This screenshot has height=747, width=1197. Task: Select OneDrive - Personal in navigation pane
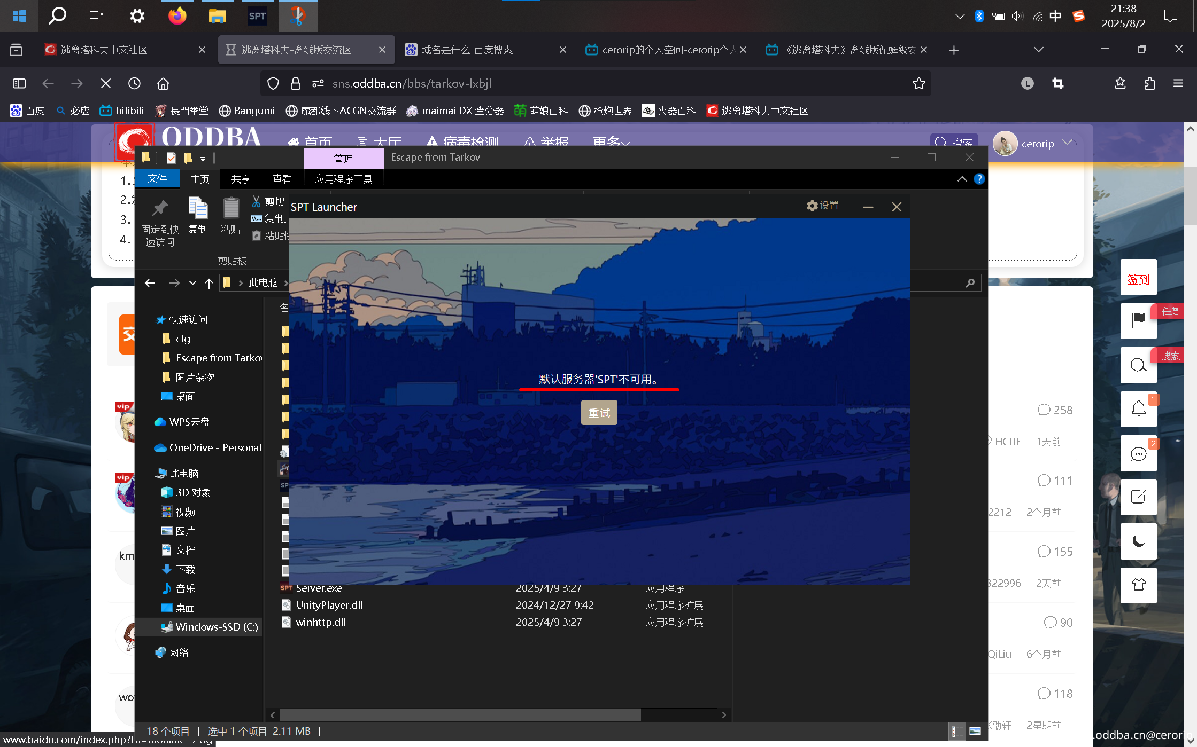[x=208, y=447]
